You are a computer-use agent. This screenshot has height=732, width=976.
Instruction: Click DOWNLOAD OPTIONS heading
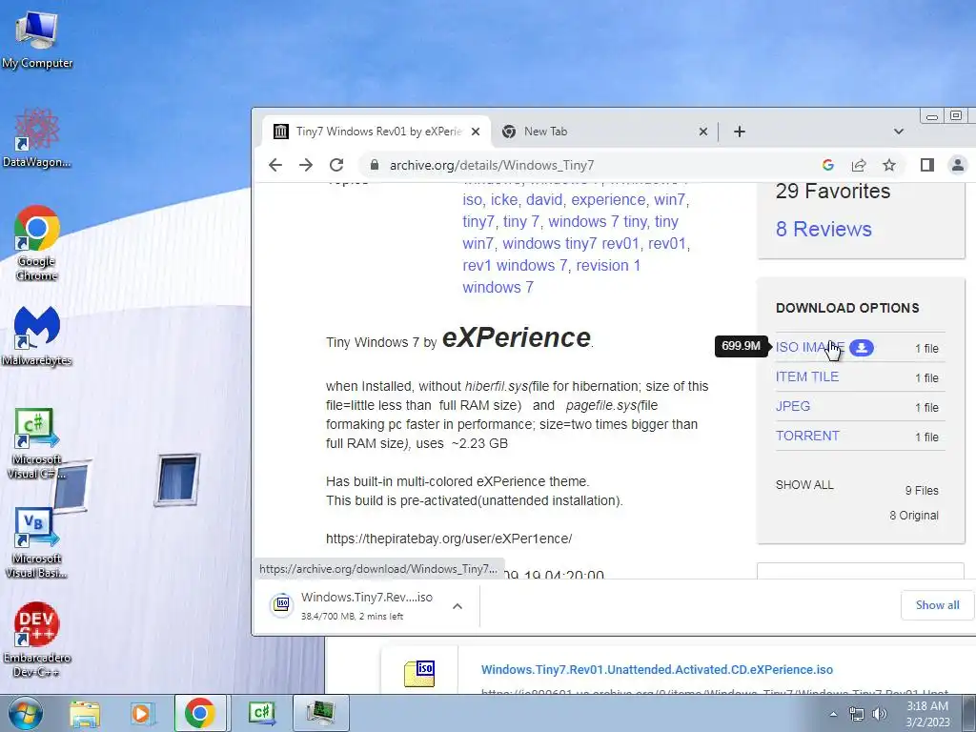(x=847, y=308)
